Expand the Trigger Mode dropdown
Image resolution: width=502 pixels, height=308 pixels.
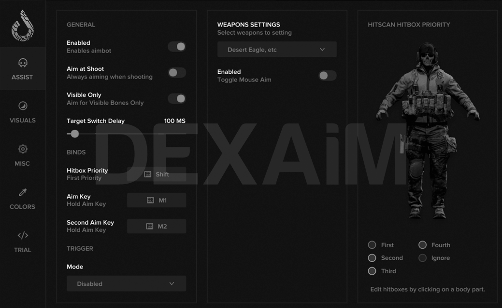126,284
